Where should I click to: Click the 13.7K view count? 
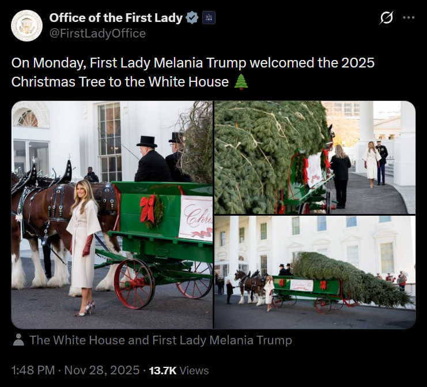click(x=163, y=371)
